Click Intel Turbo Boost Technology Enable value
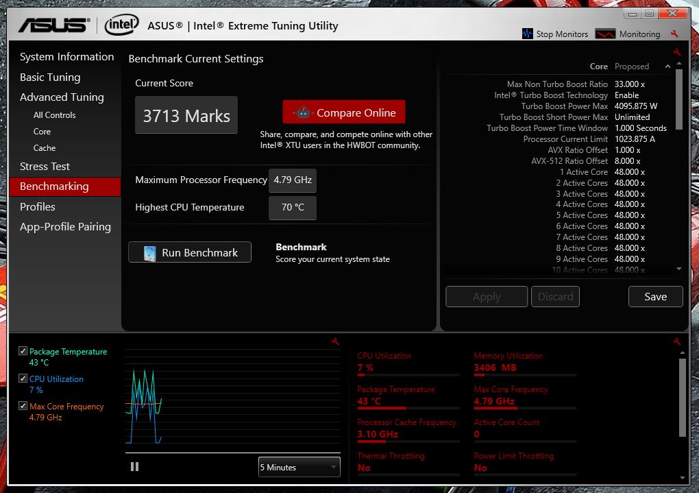The width and height of the screenshot is (699, 493). [x=626, y=95]
